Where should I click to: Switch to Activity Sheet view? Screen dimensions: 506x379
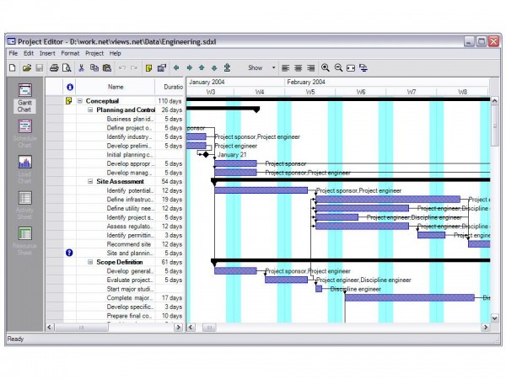coord(24,205)
